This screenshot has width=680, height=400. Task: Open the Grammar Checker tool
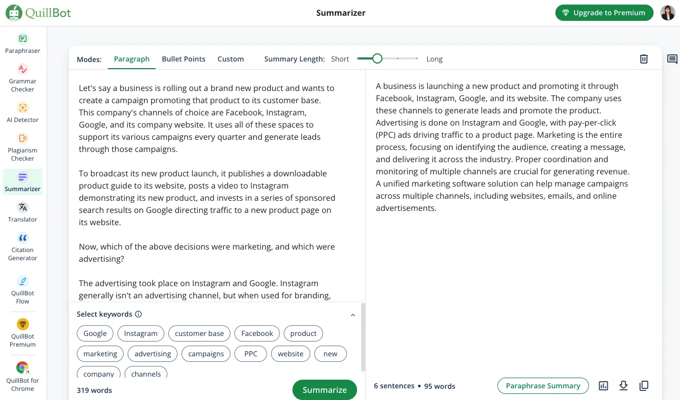click(x=22, y=78)
